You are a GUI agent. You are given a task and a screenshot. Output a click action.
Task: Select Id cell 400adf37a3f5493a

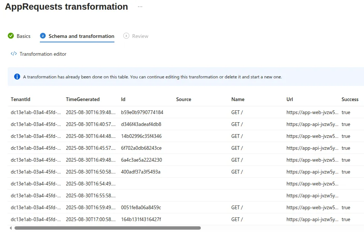tap(141, 172)
